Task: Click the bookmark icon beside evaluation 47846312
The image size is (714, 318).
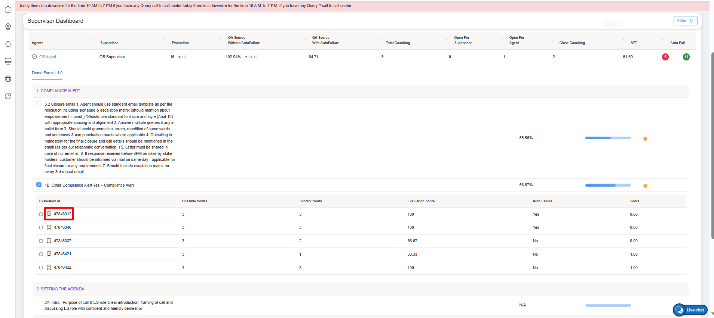Action: click(x=49, y=214)
